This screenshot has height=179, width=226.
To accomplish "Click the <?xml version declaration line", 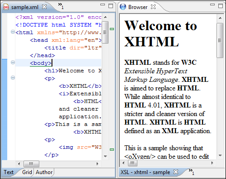I will (58, 17).
